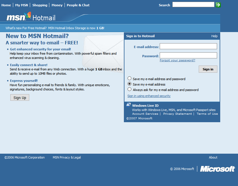This screenshot has width=238, height=186.
Task: Select Save my e-mail address and password
Action: 130,78
